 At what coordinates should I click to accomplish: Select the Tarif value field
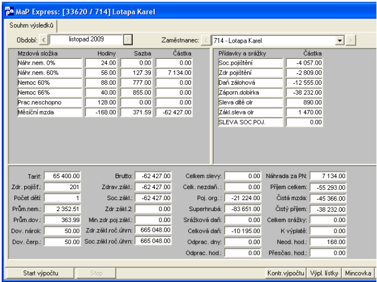62,176
